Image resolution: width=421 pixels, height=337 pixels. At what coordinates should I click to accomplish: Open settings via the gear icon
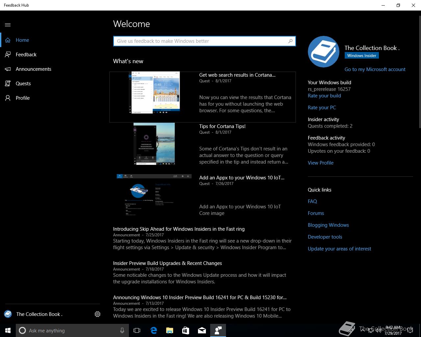click(x=97, y=314)
